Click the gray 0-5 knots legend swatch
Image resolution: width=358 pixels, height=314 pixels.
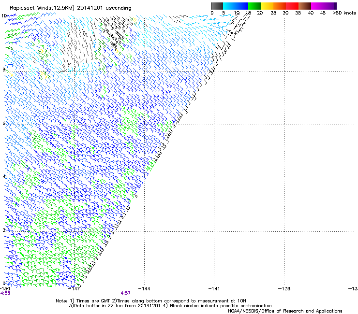[x=217, y=6]
